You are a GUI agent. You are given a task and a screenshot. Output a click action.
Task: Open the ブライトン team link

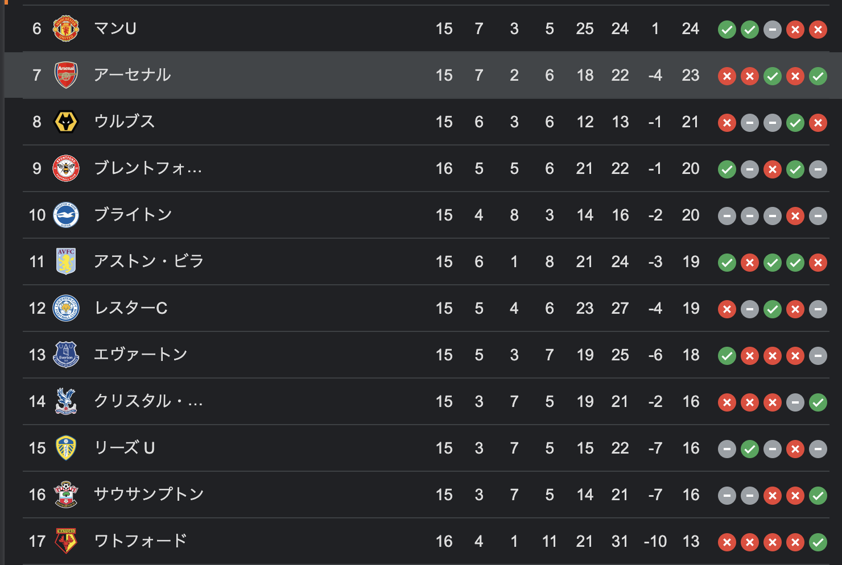(x=133, y=215)
